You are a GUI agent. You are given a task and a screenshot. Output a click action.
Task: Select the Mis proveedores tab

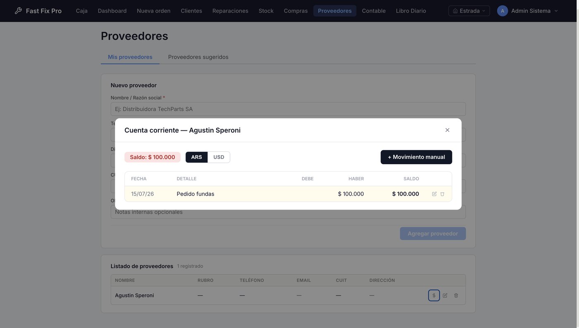(x=130, y=57)
